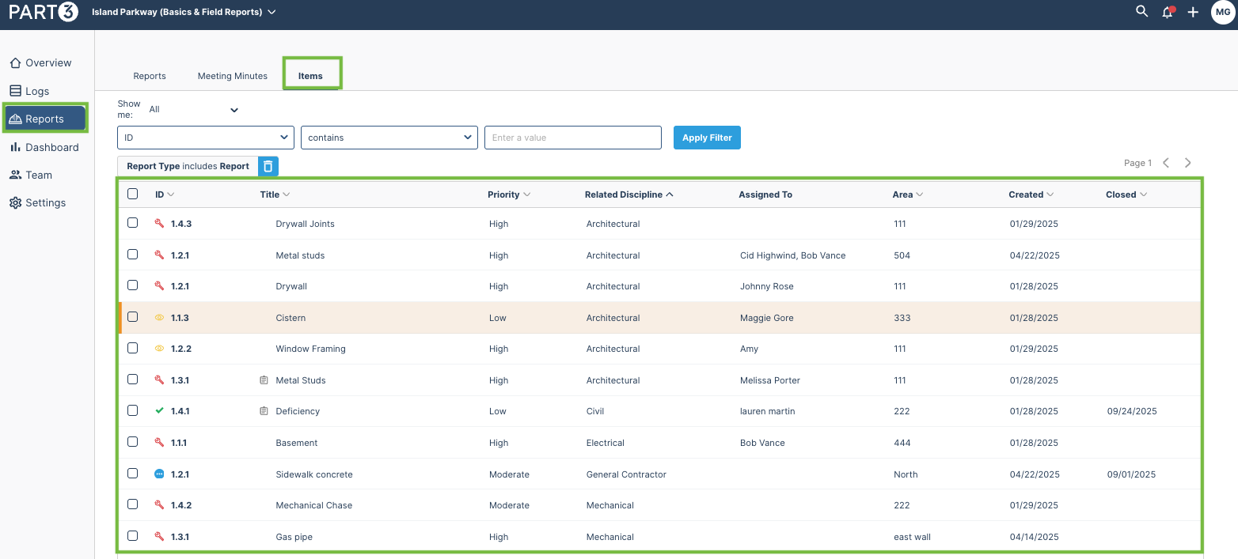Open the contains operator dropdown

(x=389, y=138)
